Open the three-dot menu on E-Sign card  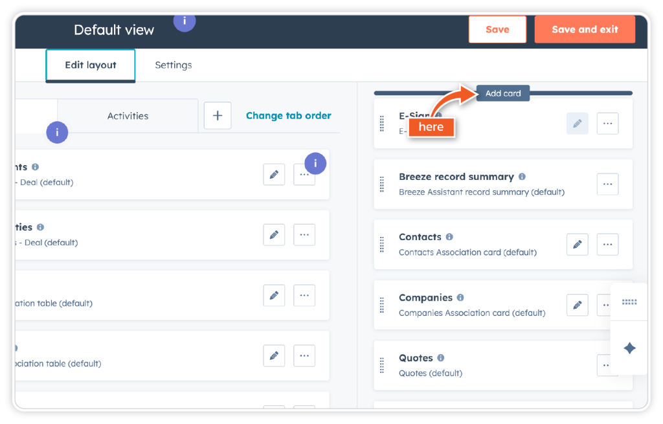[607, 124]
